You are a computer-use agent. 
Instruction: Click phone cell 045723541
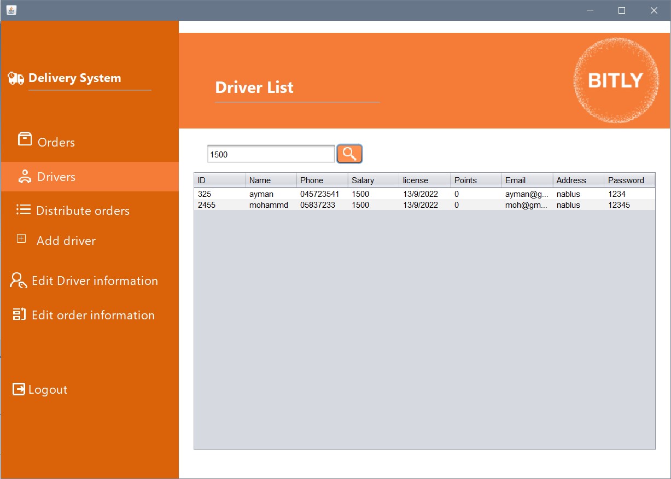point(323,194)
